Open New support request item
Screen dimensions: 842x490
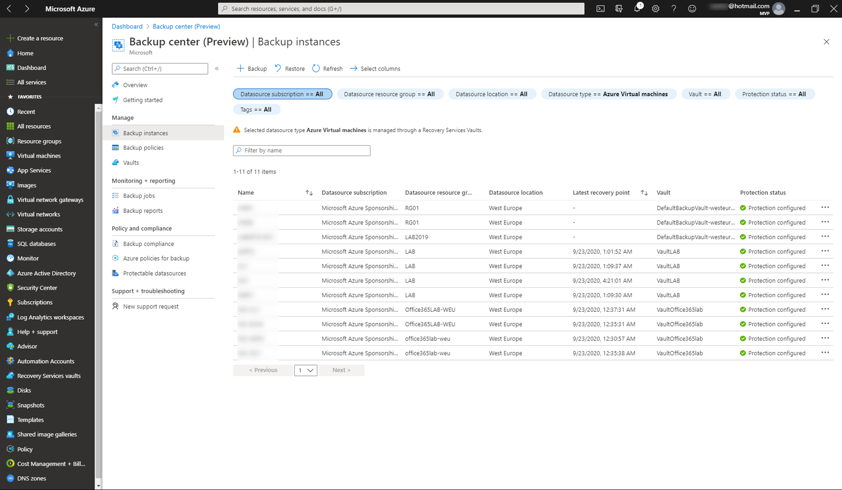[151, 307]
